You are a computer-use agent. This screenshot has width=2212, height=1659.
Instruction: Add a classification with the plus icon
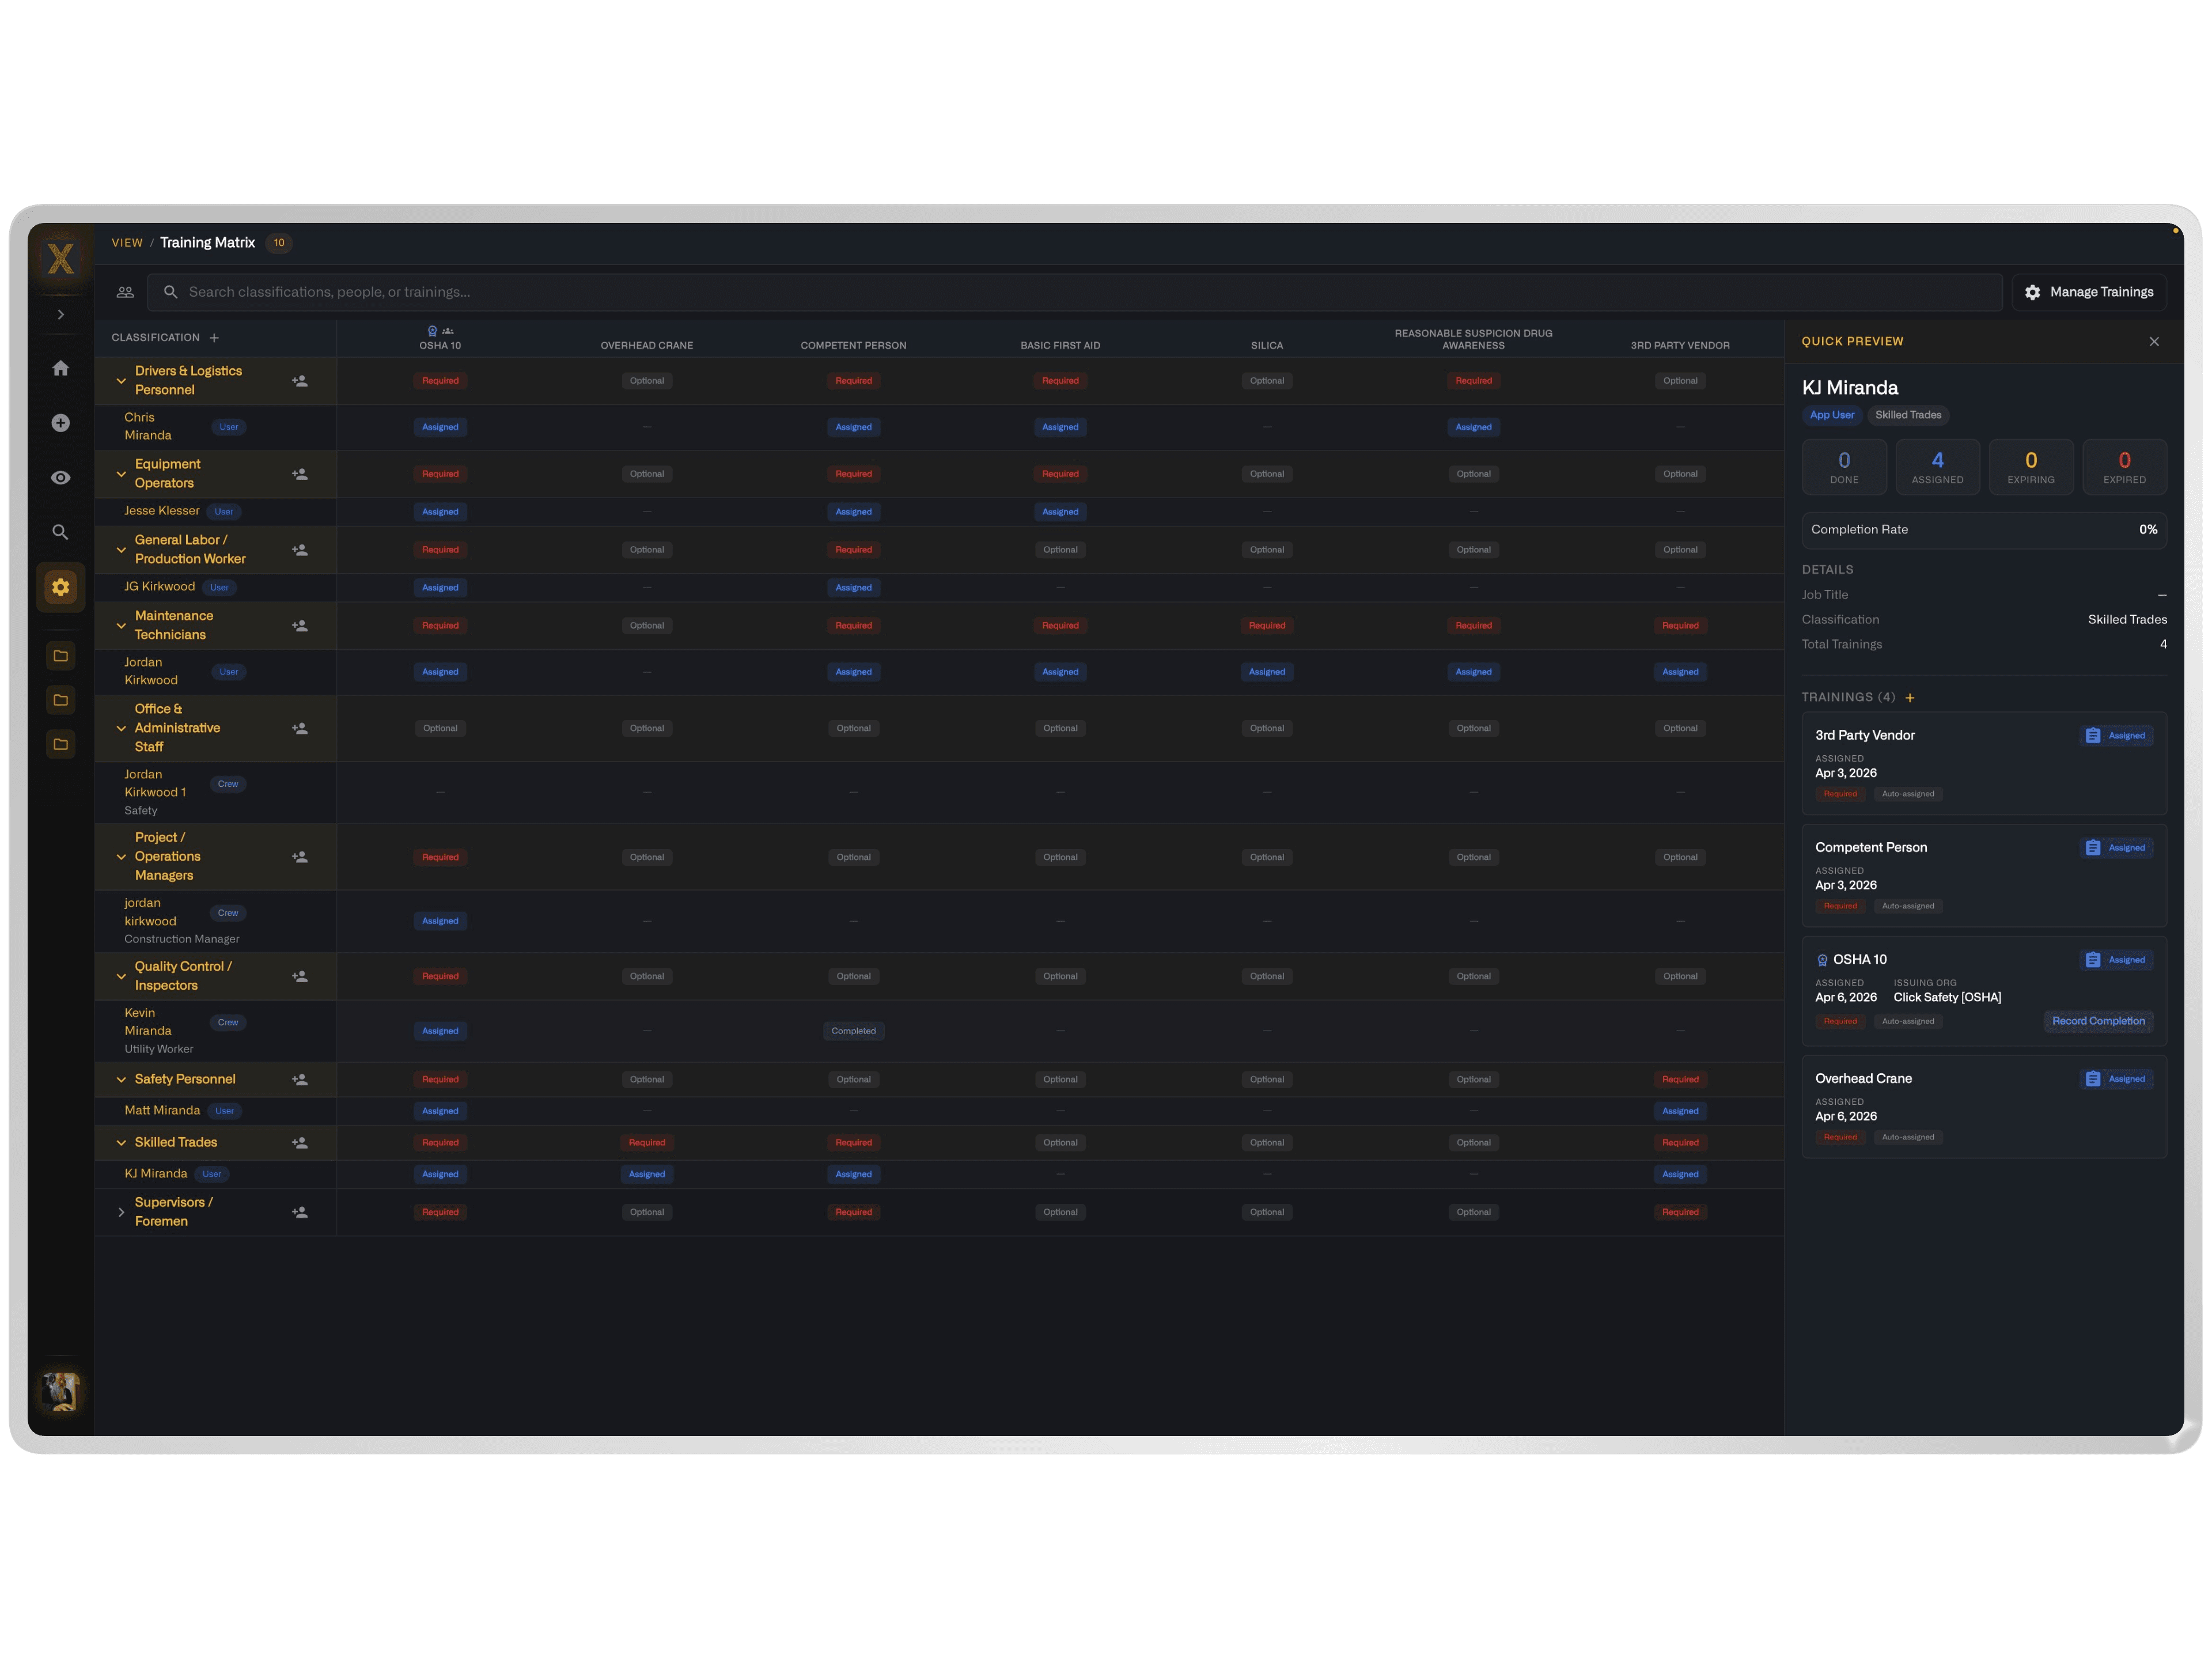pyautogui.click(x=214, y=338)
